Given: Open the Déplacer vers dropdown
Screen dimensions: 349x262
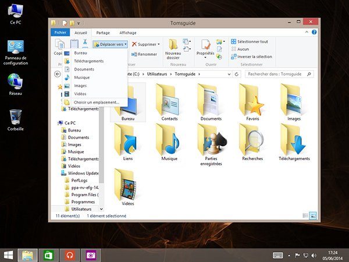Looking at the screenshot, I should 111,44.
